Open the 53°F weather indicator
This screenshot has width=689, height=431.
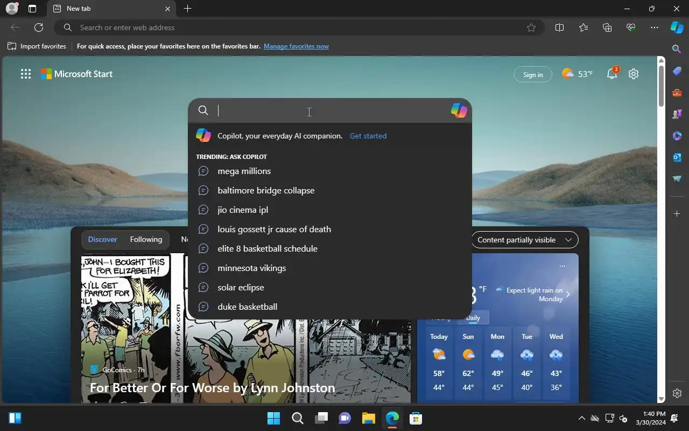tap(577, 74)
